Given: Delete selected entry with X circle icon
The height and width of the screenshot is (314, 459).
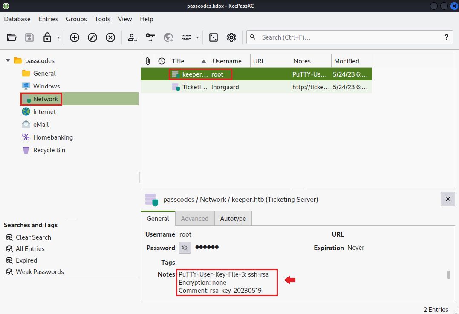Looking at the screenshot, I should tap(110, 37).
